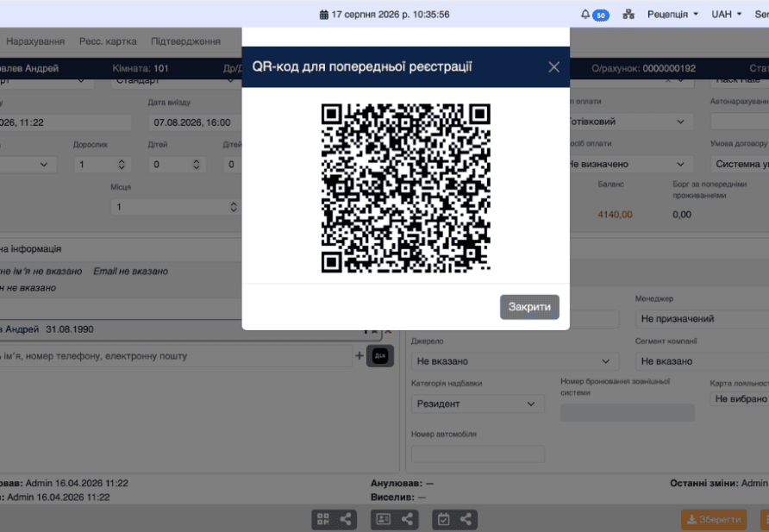Click the Зберегти save button

click(x=714, y=520)
